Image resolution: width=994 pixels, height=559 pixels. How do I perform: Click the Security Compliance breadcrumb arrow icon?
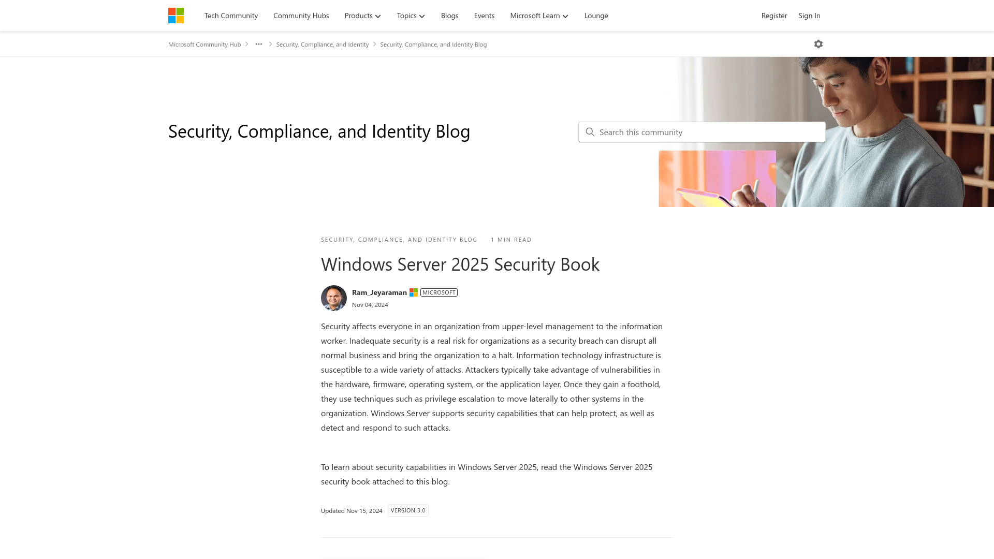pyautogui.click(x=374, y=43)
